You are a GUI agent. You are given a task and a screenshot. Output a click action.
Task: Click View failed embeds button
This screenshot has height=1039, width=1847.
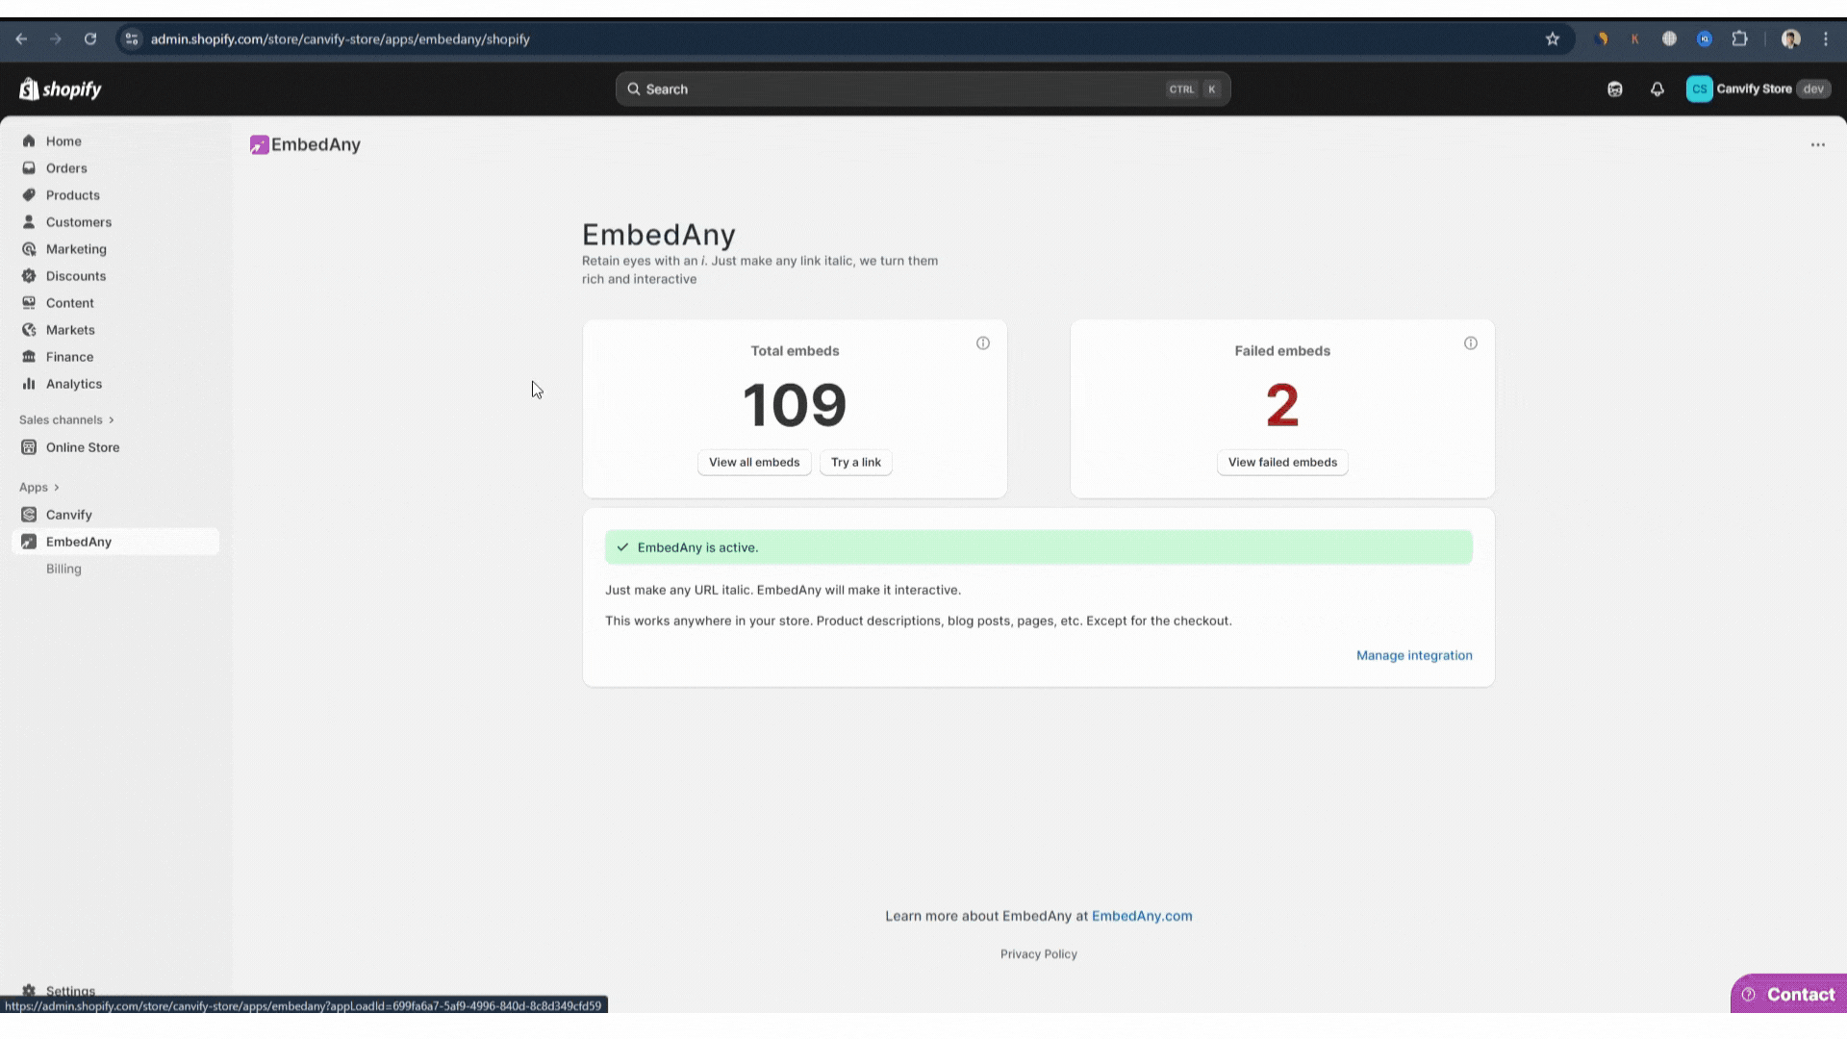pyautogui.click(x=1281, y=463)
